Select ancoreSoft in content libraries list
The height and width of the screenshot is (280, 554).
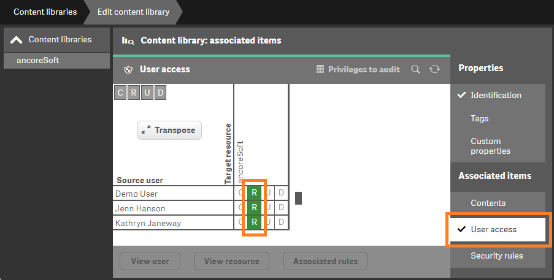tap(56, 60)
